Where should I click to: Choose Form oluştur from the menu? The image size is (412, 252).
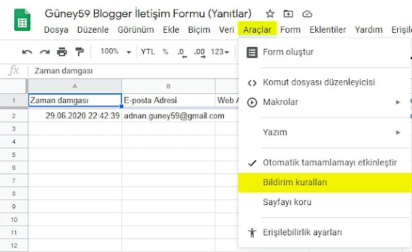click(x=324, y=52)
